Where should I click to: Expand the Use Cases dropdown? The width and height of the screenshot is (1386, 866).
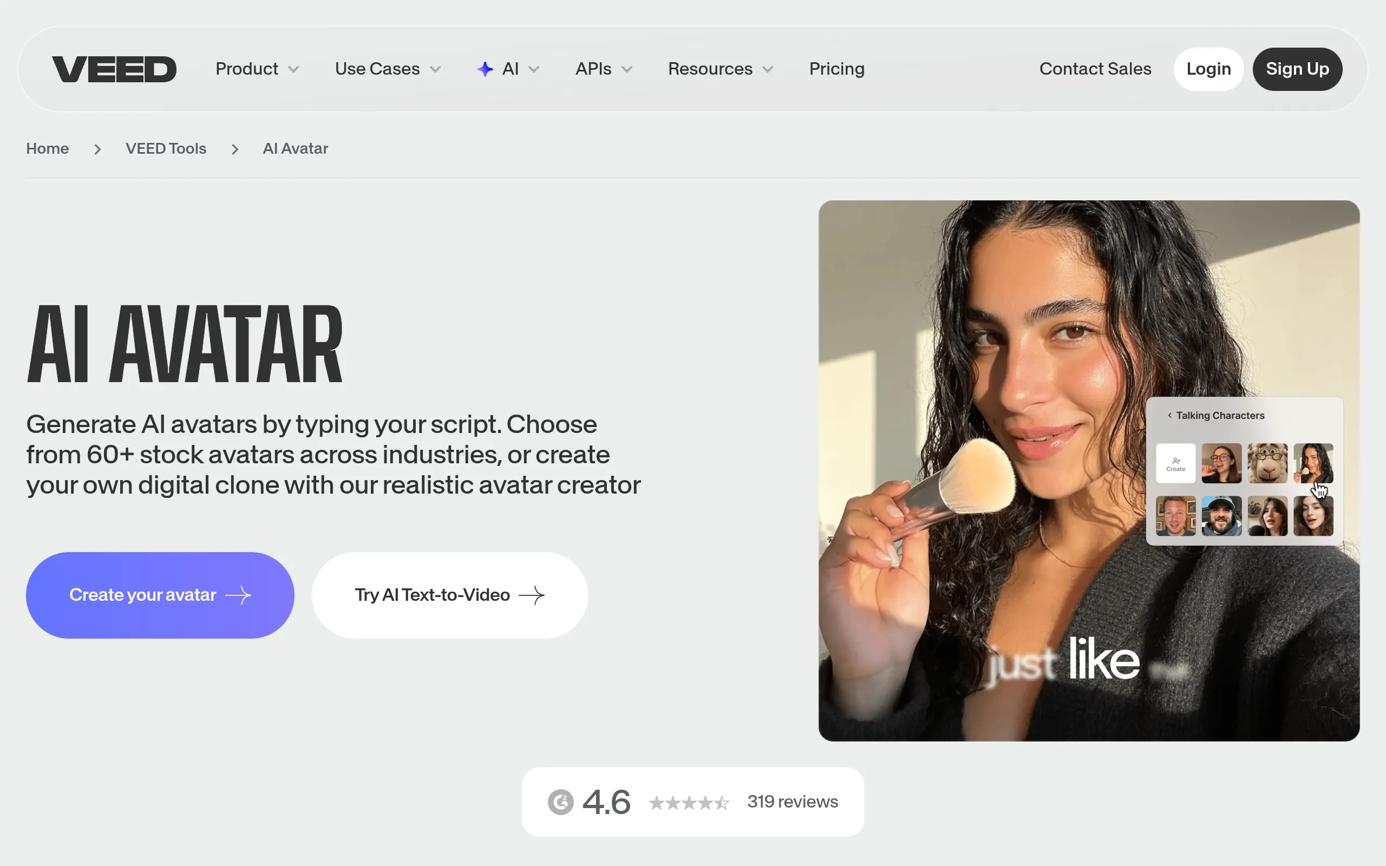(388, 69)
